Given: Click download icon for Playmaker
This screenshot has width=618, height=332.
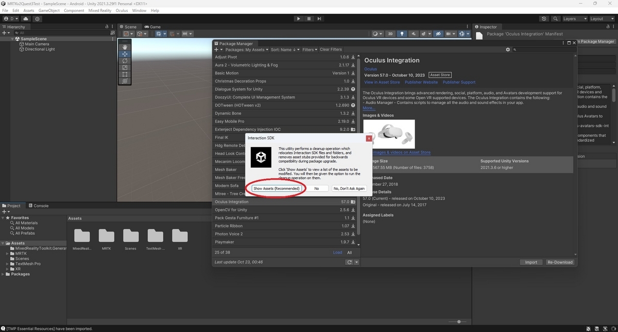Looking at the screenshot, I should pyautogui.click(x=353, y=242).
